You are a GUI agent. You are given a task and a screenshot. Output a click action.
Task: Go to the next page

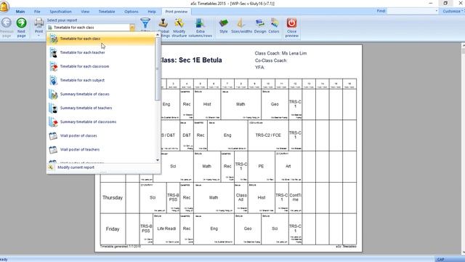click(21, 28)
